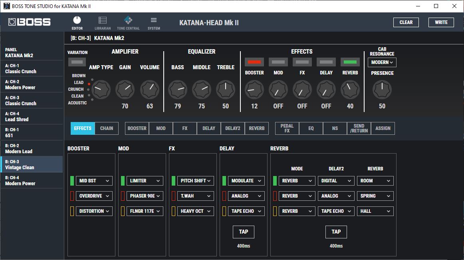Click the TREBLE knob
The image size is (464, 260).
(226, 90)
